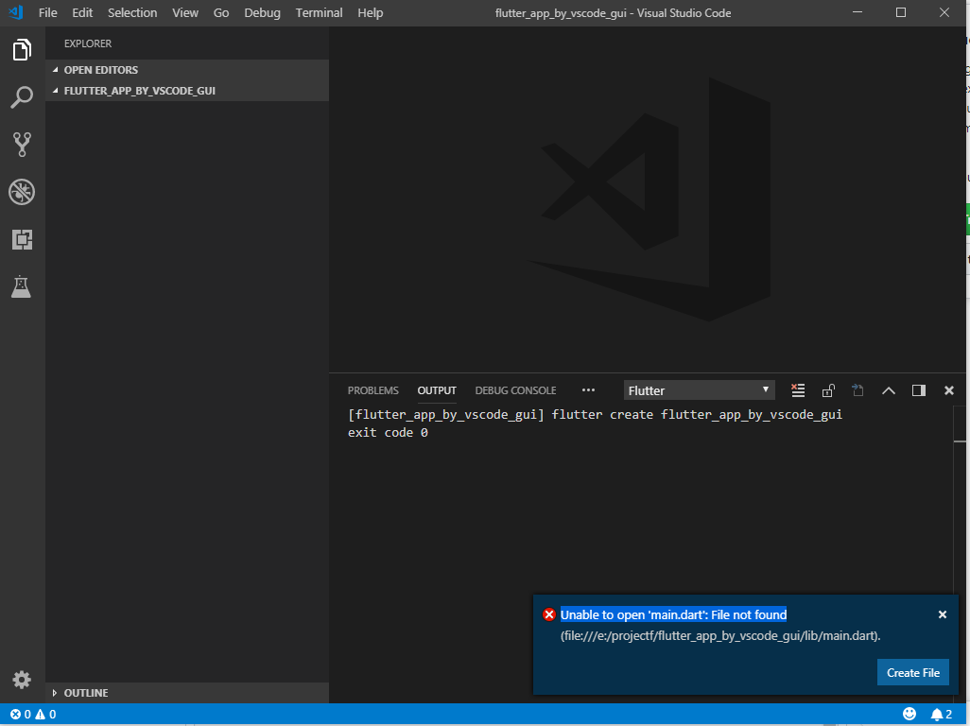Viewport: 970px width, 726px height.
Task: Open the feedback smiley in status bar
Action: click(909, 714)
